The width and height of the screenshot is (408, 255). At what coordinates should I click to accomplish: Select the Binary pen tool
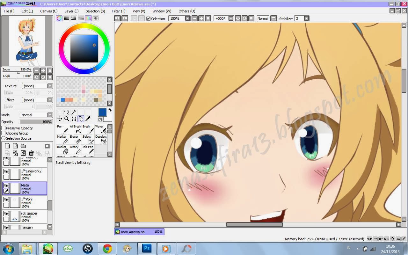pyautogui.click(x=75, y=149)
